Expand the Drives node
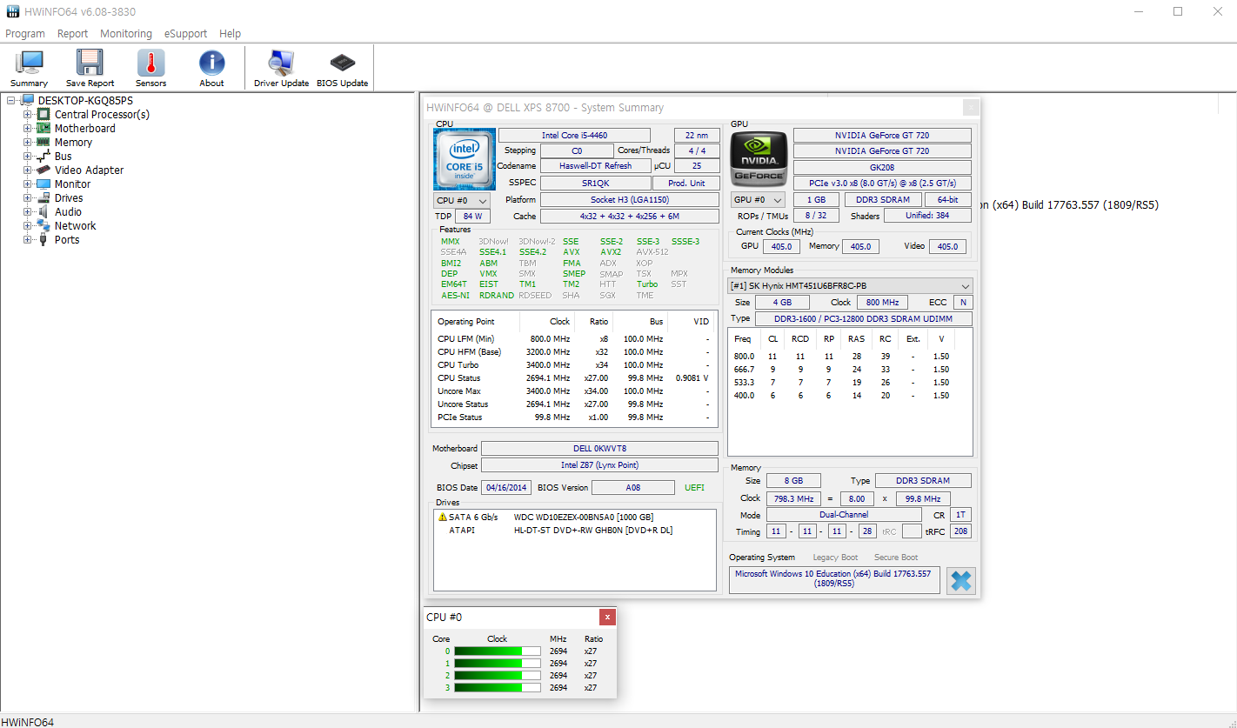Screen dimensions: 1237x728 (27, 197)
